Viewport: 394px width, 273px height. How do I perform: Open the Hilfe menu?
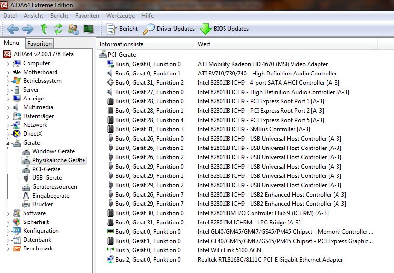click(147, 16)
